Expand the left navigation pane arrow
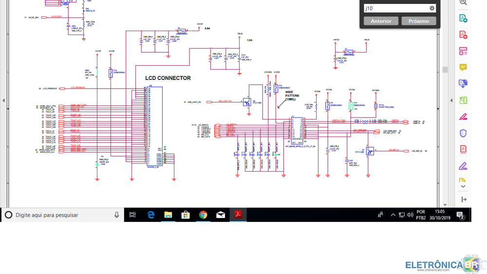 click(x=3, y=100)
